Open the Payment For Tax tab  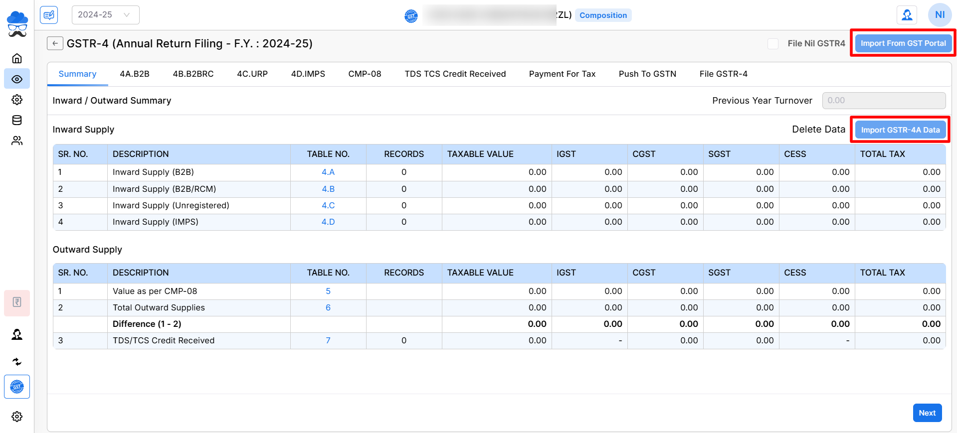(562, 74)
